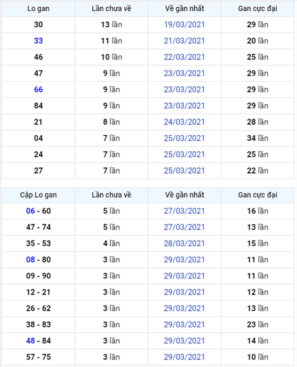The image size is (297, 367).
Task: Open date link in row 27
Action: point(184,170)
